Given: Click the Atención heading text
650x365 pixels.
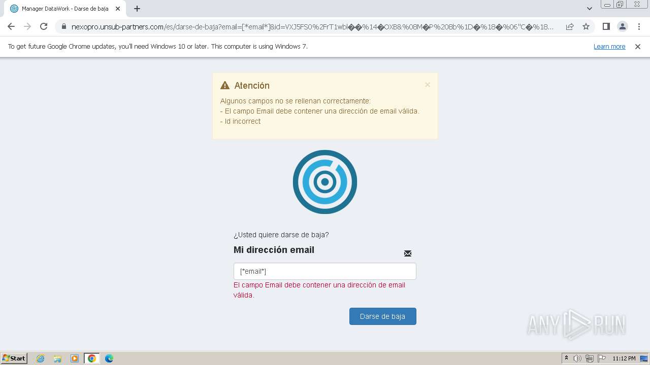Looking at the screenshot, I should pos(252,86).
